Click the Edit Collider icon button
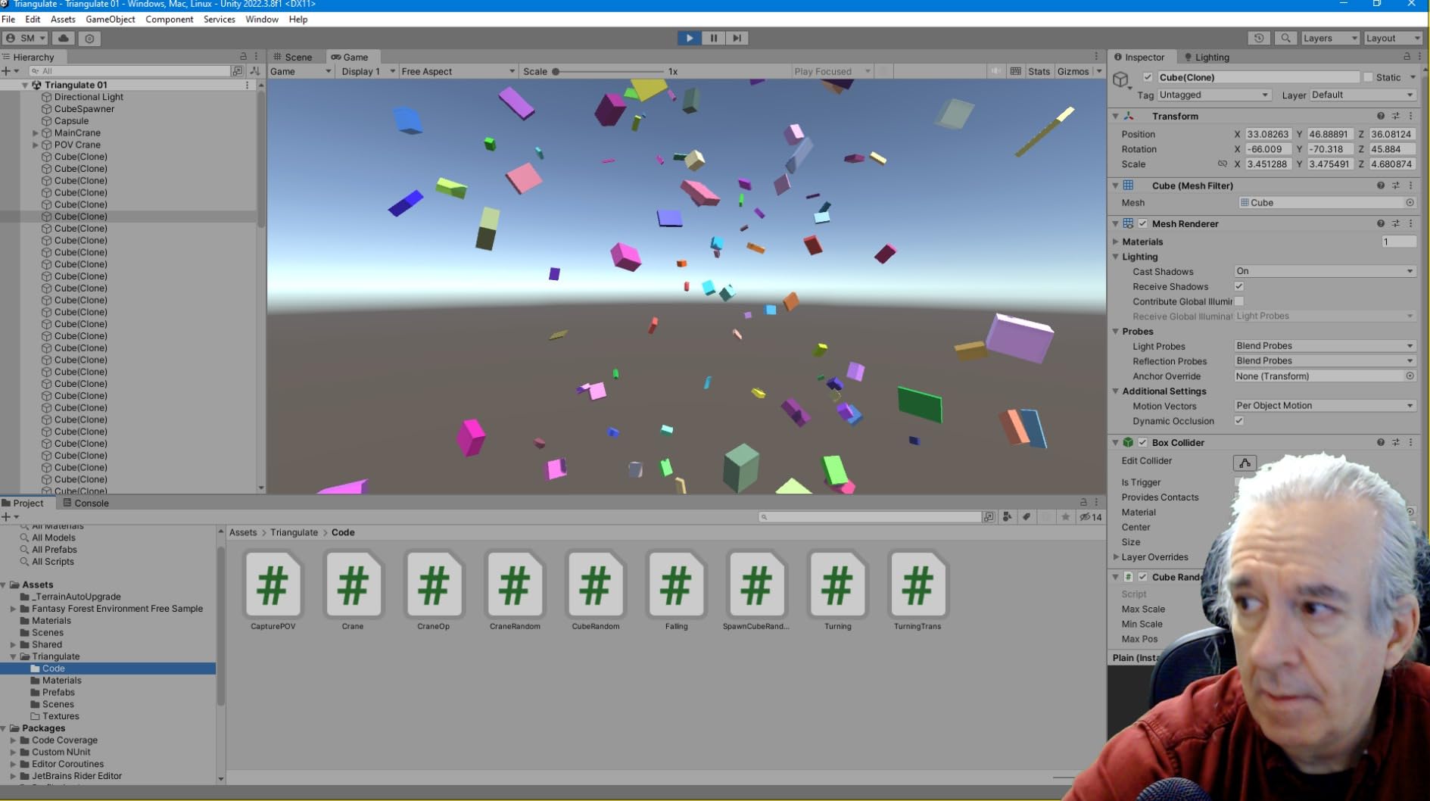The height and width of the screenshot is (801, 1430). [1245, 462]
